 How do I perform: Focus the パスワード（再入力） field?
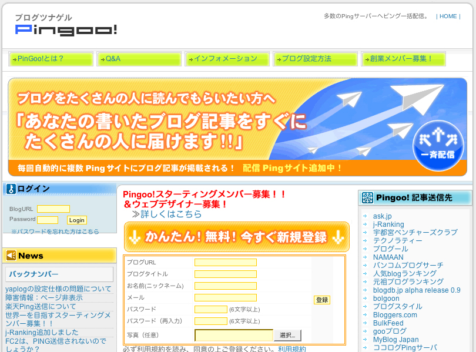[211, 321]
